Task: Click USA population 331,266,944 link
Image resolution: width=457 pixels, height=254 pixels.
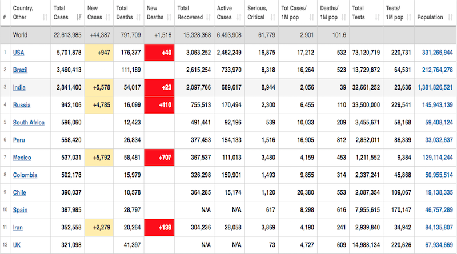Action: (x=438, y=53)
